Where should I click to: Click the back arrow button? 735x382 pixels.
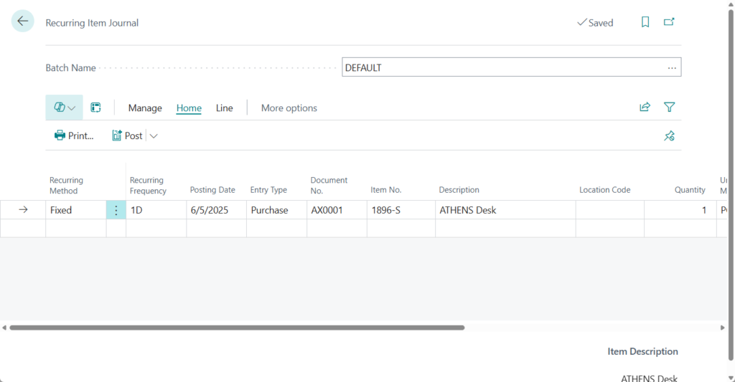pyautogui.click(x=22, y=22)
